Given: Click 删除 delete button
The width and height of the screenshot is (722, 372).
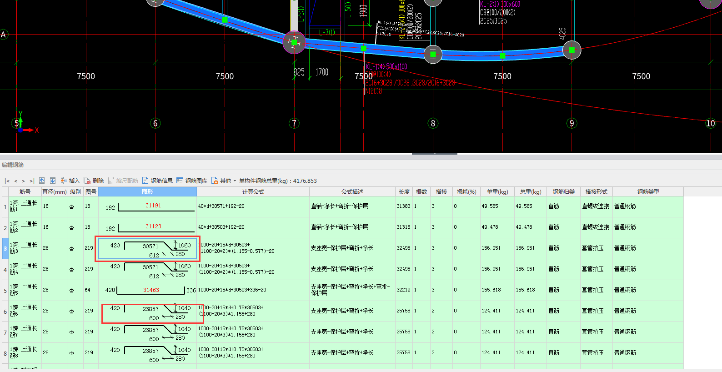Looking at the screenshot, I should pyautogui.click(x=94, y=181).
